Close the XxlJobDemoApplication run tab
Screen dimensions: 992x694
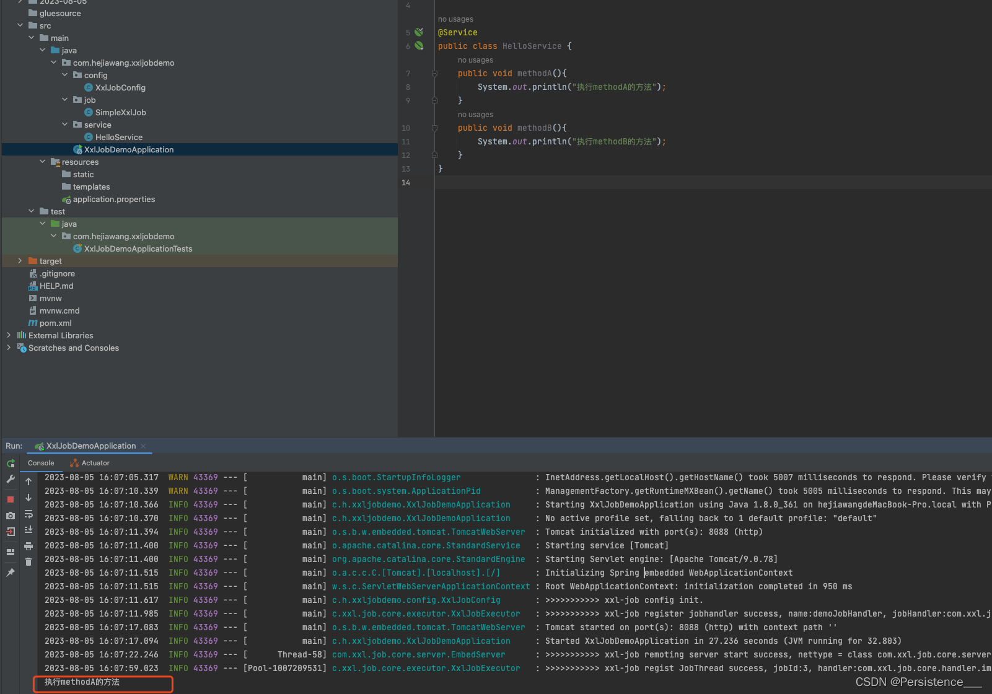(x=143, y=446)
